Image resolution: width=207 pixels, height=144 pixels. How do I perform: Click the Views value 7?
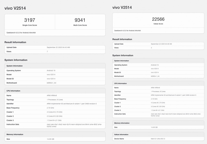[x=47, y=52]
